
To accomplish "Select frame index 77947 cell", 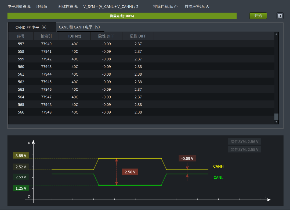I will point(46,97).
